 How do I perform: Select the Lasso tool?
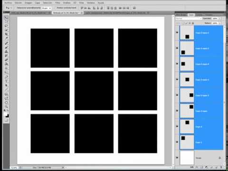[x=6, y=26]
